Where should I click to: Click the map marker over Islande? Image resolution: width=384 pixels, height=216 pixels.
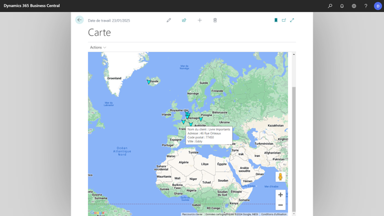point(149,82)
